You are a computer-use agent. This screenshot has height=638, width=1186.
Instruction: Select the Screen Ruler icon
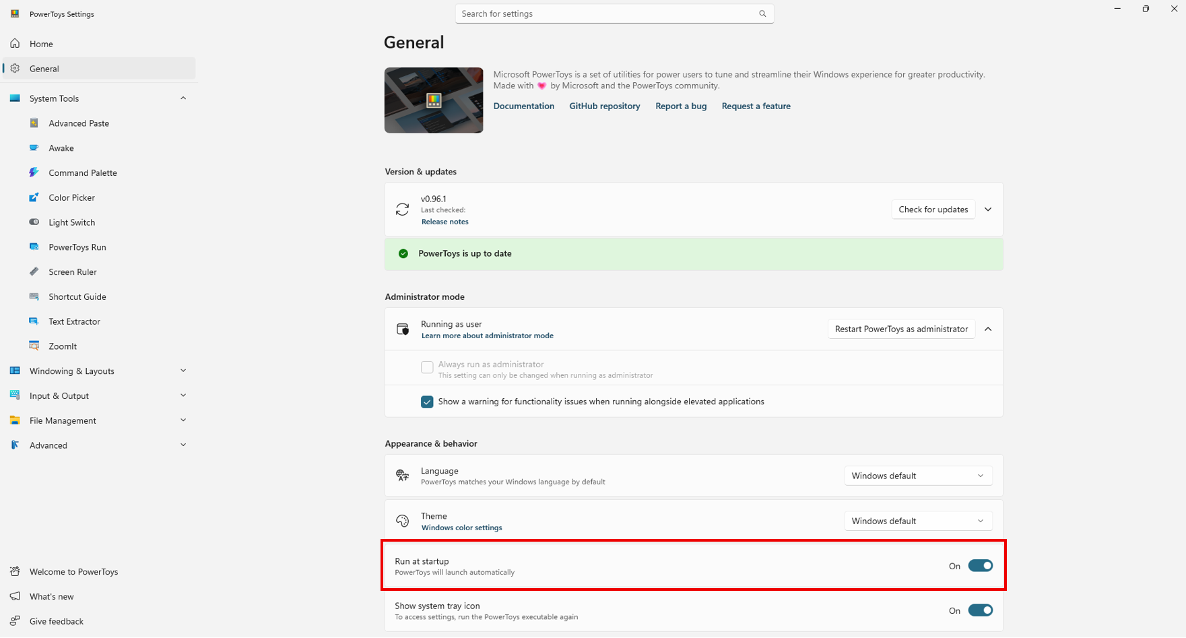(x=34, y=272)
